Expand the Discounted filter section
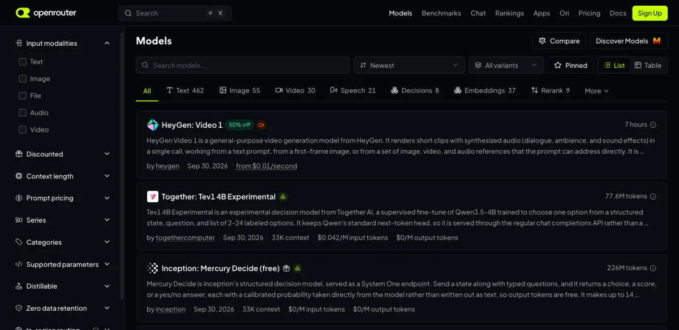679x330 pixels. coord(62,154)
